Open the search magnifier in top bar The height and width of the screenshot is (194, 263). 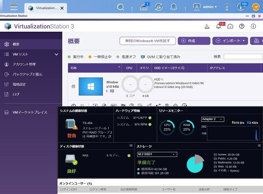pyautogui.click(x=120, y=7)
